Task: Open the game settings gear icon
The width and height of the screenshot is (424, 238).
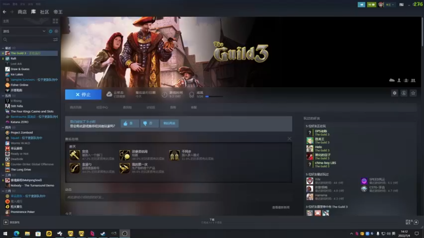Action: point(394,93)
